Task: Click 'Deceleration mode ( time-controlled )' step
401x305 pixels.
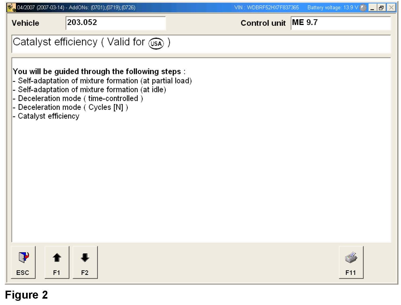Action: 80,98
